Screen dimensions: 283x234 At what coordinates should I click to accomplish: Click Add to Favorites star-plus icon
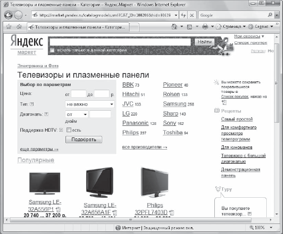(19, 27)
